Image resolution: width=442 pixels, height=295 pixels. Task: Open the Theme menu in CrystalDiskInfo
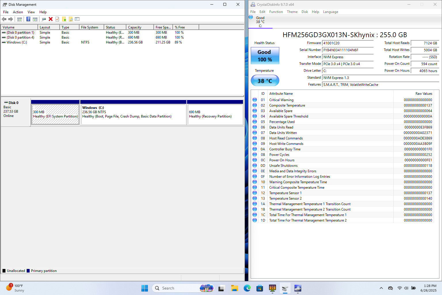pyautogui.click(x=292, y=12)
